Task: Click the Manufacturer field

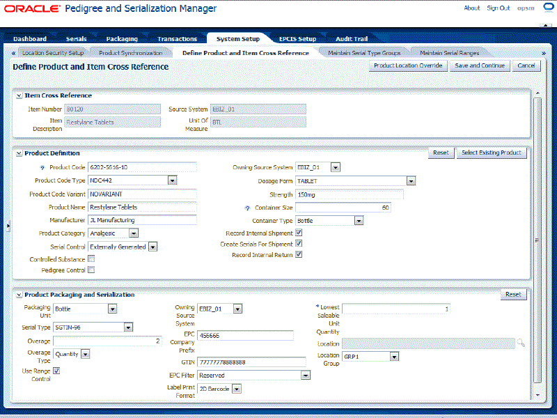Action: 142,220
